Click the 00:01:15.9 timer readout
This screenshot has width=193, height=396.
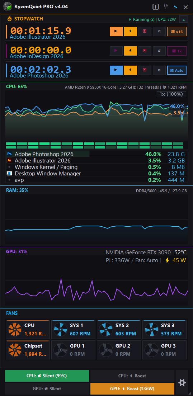point(41,30)
